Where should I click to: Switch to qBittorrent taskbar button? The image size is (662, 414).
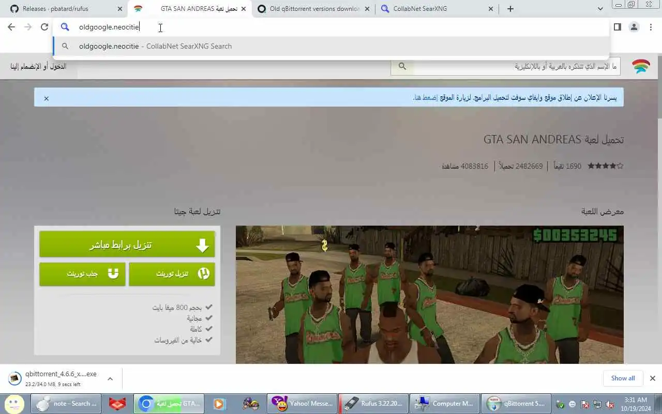(x=516, y=404)
